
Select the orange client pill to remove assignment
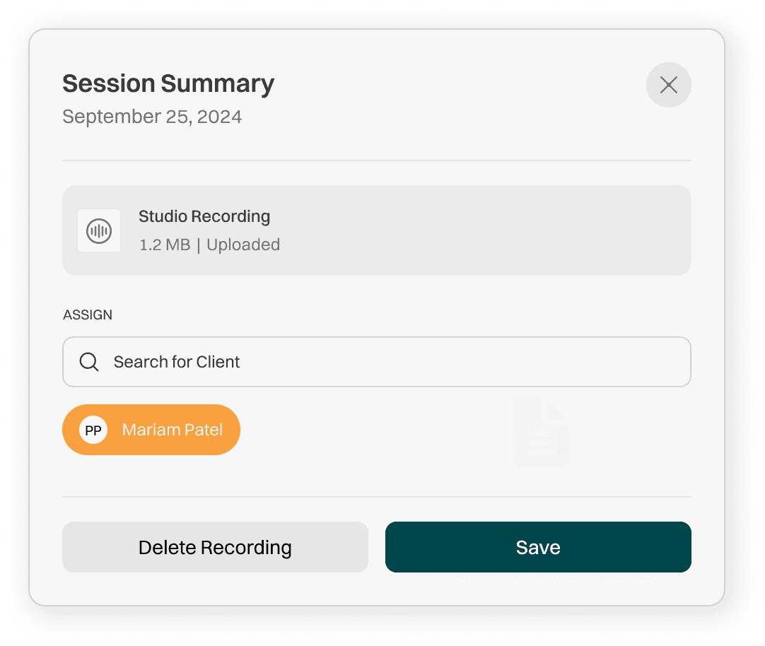(x=151, y=429)
